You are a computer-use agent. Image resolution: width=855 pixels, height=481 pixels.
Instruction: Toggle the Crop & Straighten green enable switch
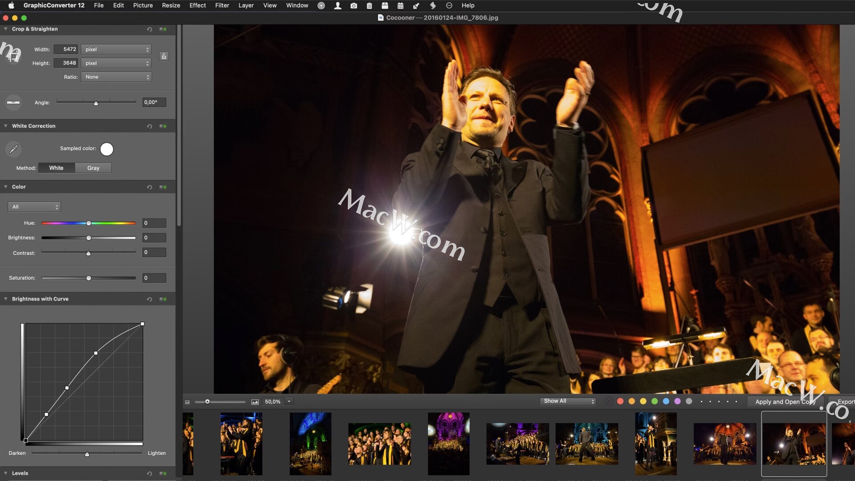(163, 29)
